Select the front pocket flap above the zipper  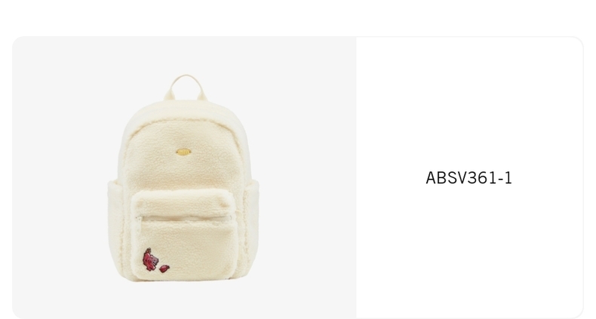(184, 202)
